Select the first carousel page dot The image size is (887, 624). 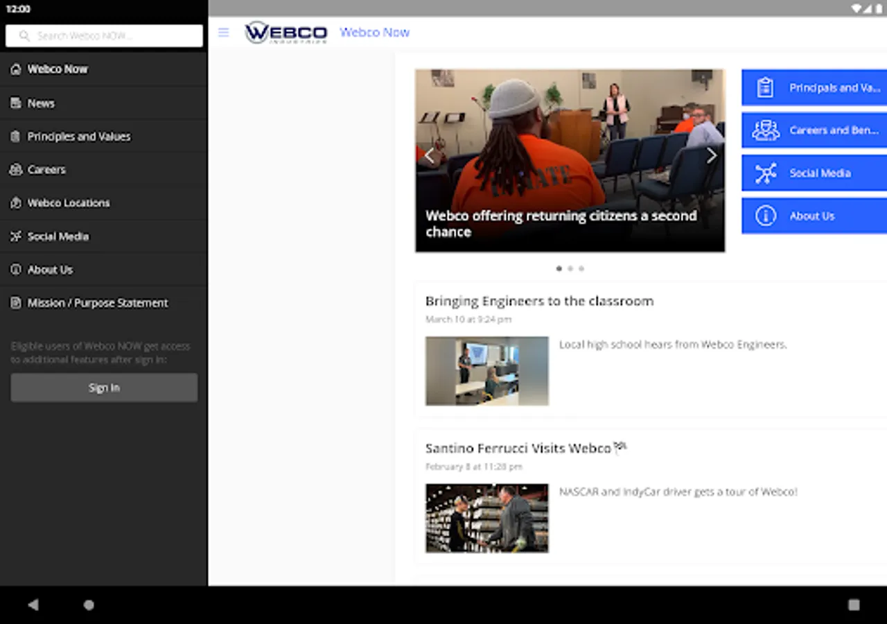click(559, 268)
